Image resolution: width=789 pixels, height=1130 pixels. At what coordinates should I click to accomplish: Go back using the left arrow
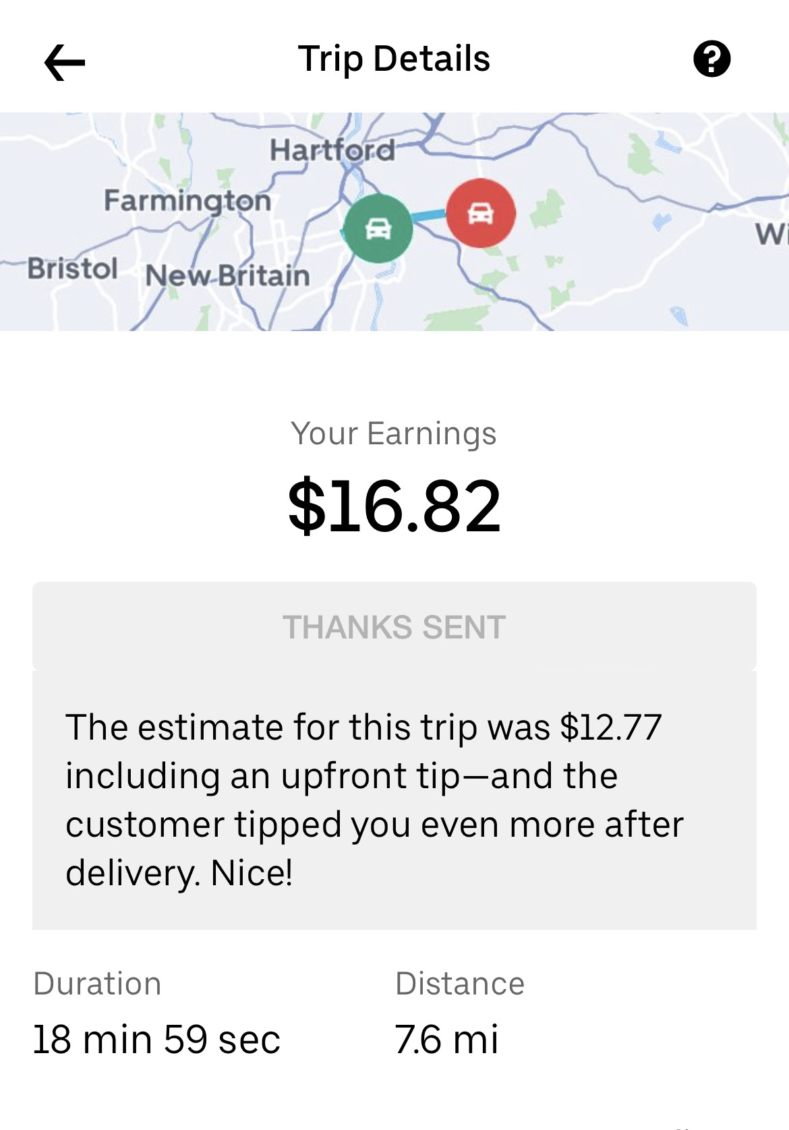tap(65, 62)
